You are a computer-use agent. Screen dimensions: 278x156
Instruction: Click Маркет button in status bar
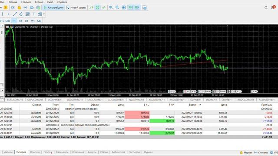tap(246, 152)
